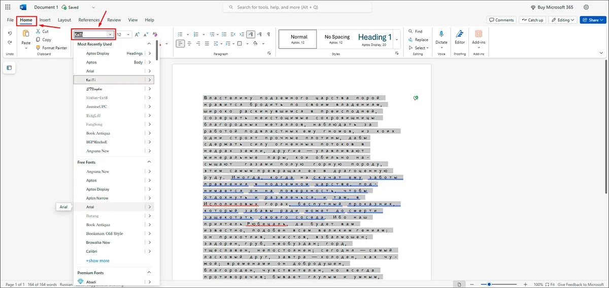Toggle show paragraph marks pilcrow button
Screen dimensions: 609x288
pos(268,34)
